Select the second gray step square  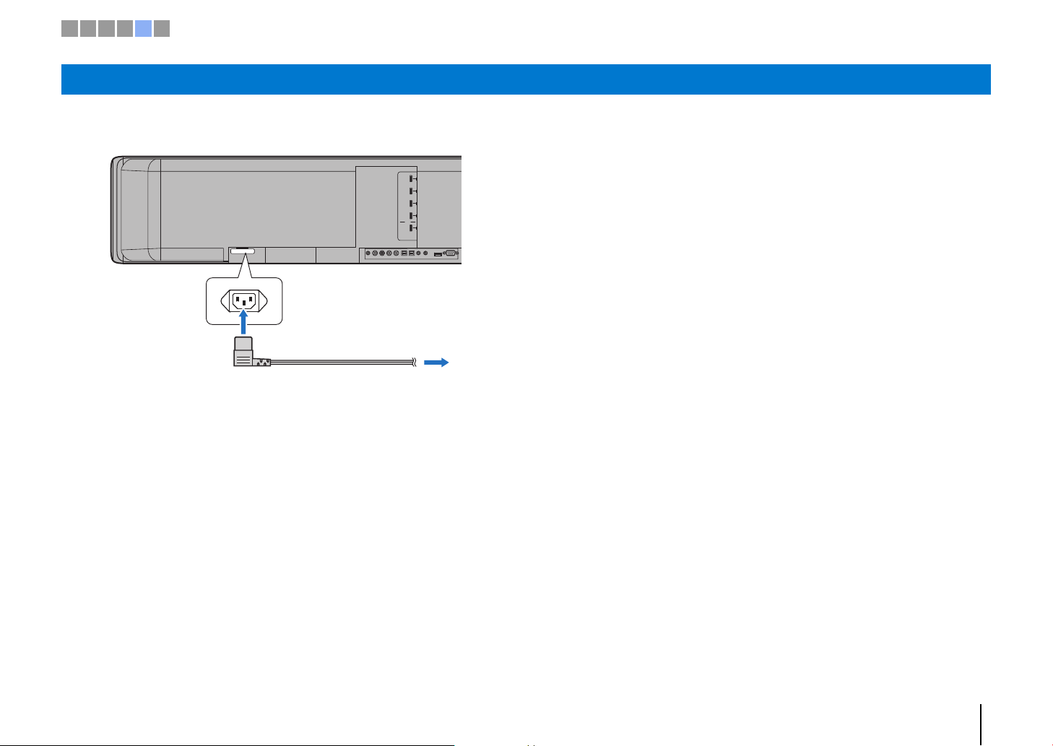(x=87, y=29)
